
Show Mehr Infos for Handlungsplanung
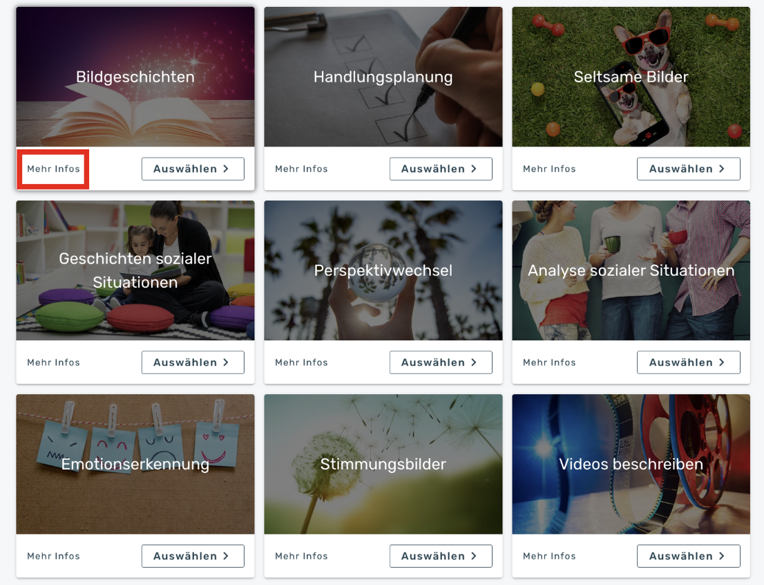[x=301, y=169]
